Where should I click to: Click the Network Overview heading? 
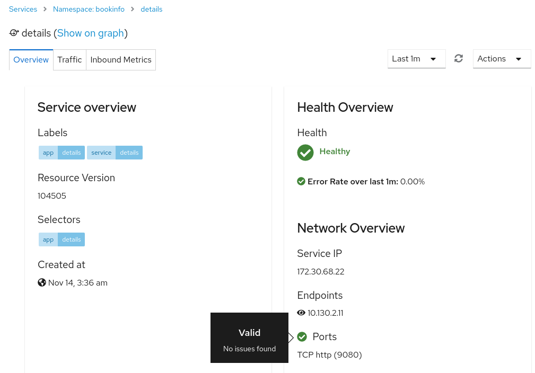351,228
